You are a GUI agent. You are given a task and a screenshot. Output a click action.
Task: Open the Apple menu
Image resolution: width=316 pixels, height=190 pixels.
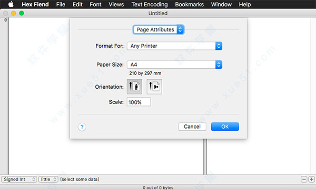11,4
